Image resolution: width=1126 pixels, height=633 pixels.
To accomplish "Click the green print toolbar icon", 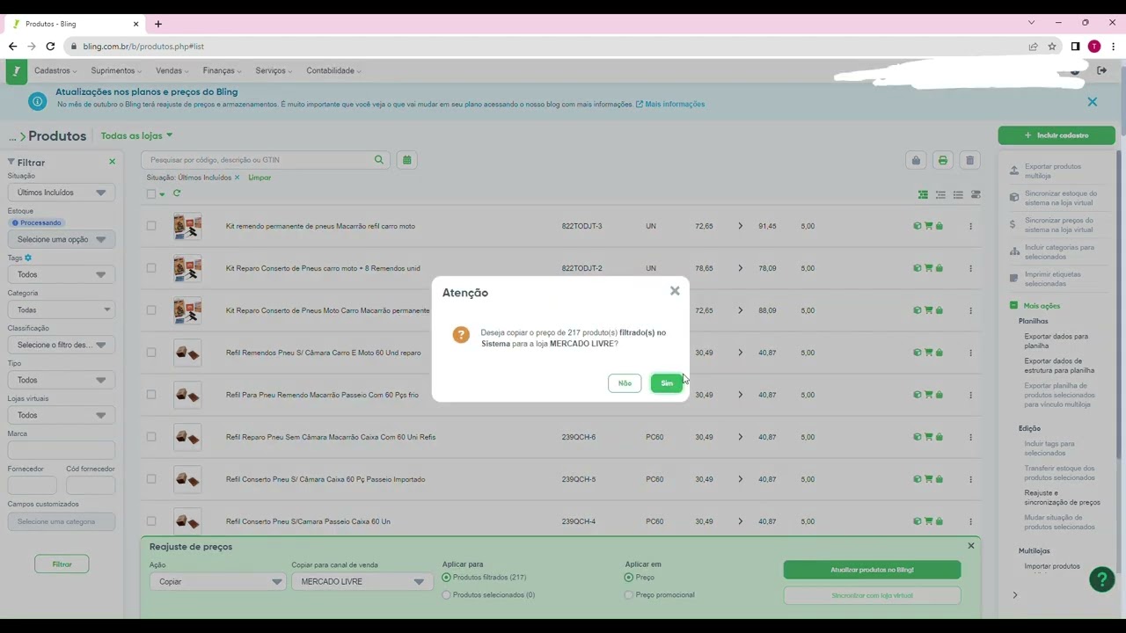I will click(943, 160).
